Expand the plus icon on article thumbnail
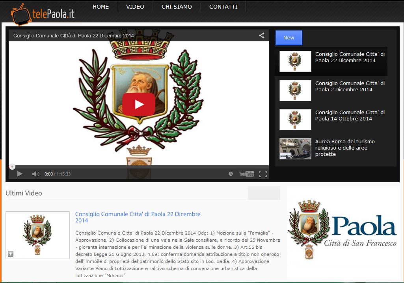The width and height of the screenshot is (404, 283). tap(11, 254)
